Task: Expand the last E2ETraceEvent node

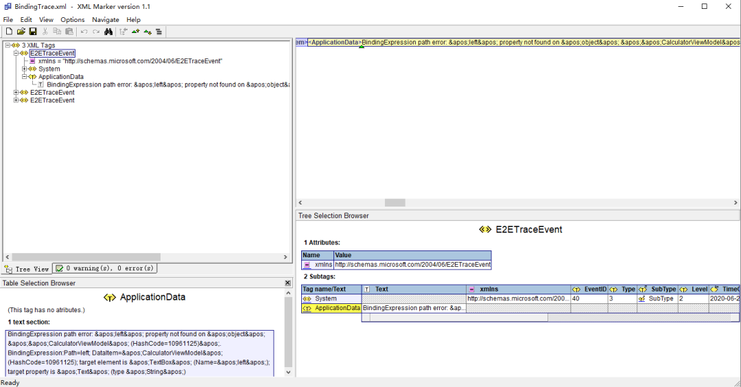Action: (16, 100)
